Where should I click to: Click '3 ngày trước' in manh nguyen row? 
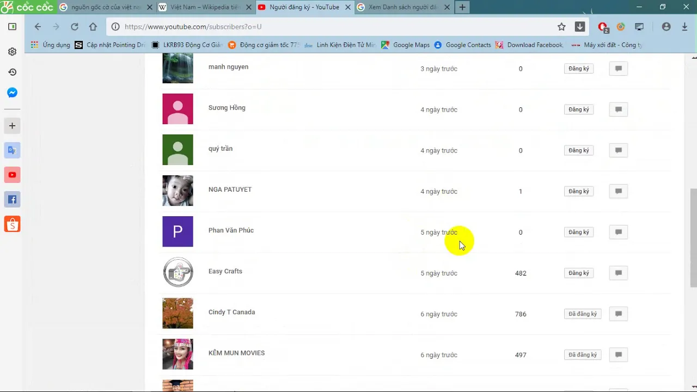pyautogui.click(x=438, y=69)
